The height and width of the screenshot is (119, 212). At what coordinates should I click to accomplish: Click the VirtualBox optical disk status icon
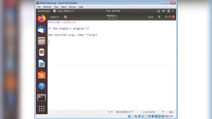coord(132,116)
